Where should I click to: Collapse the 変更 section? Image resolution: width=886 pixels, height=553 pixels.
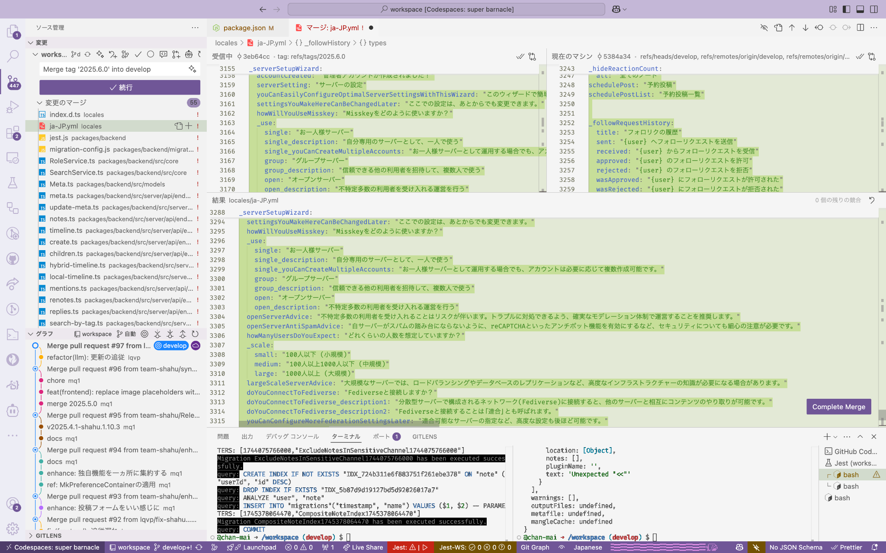tap(31, 43)
